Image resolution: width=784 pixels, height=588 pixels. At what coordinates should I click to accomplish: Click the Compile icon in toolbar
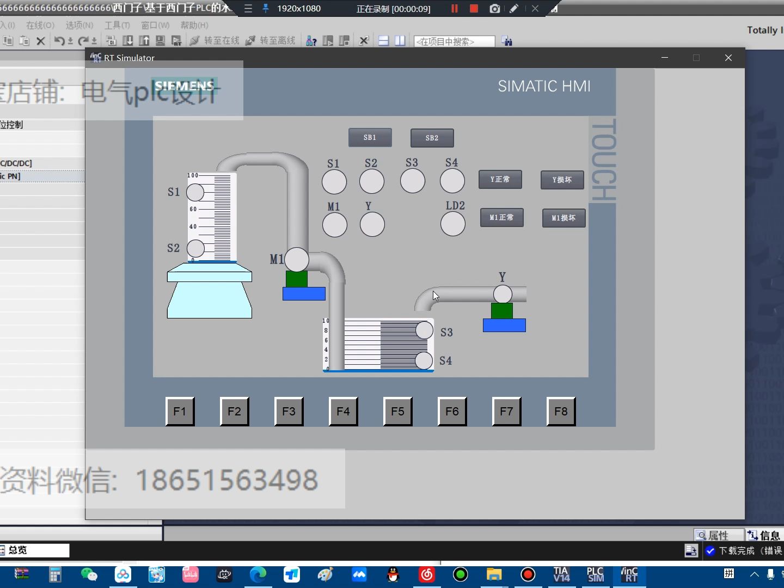pos(111,41)
